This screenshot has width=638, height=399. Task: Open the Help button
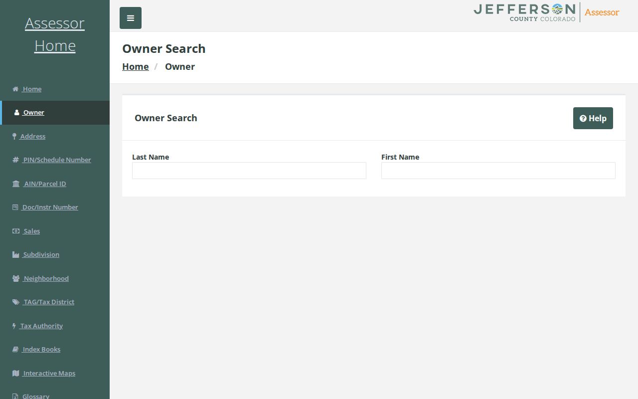click(x=593, y=118)
